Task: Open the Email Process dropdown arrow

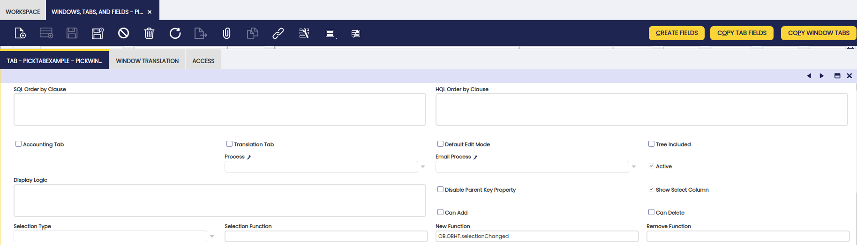Action: (634, 167)
